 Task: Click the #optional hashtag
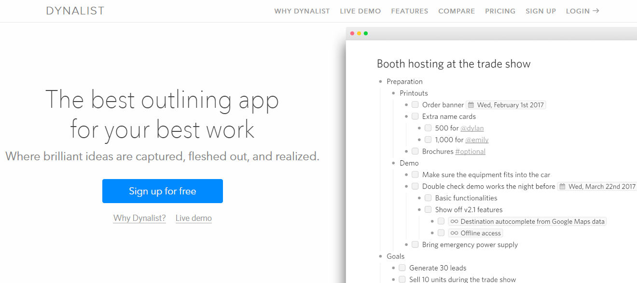(x=471, y=151)
